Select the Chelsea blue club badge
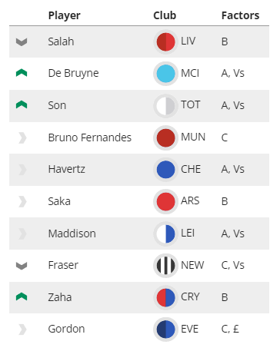Screen dimensions: 280x351 [165, 169]
